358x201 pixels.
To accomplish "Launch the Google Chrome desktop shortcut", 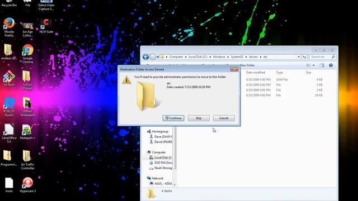I will pyautogui.click(x=27, y=54).
